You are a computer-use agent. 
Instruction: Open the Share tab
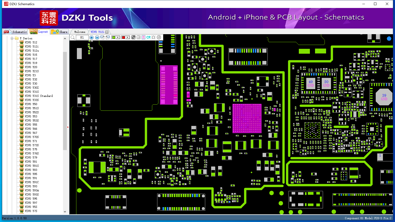tap(59, 32)
